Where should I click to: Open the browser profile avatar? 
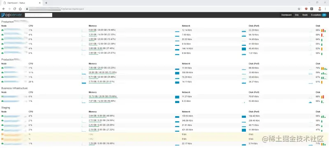pos(320,9)
